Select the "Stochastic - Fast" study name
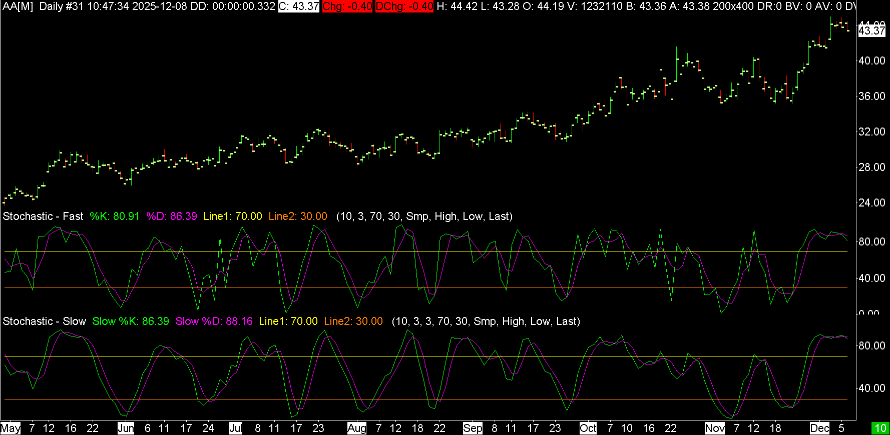This screenshot has width=890, height=435. coord(43,216)
